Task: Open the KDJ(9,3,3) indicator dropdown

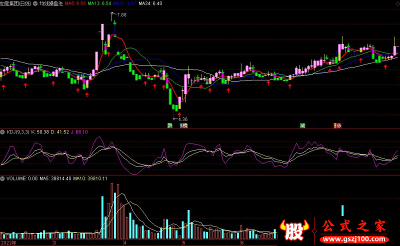Action: [3, 132]
